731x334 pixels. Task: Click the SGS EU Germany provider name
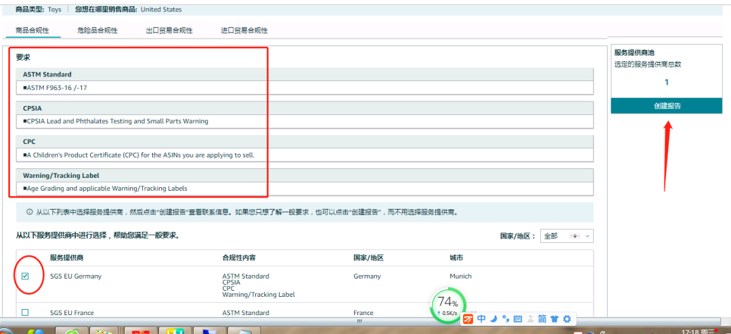76,277
